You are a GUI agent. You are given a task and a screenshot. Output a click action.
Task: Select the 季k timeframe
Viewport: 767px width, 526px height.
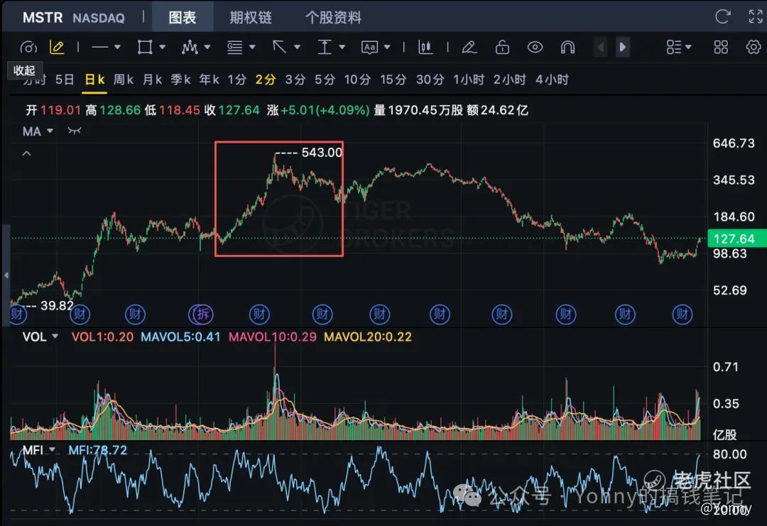click(x=180, y=80)
